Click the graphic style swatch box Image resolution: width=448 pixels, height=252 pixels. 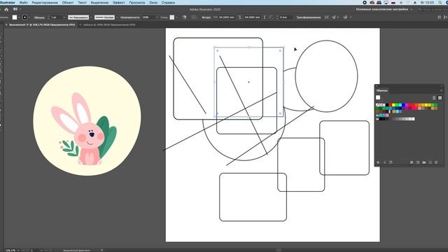[172, 17]
